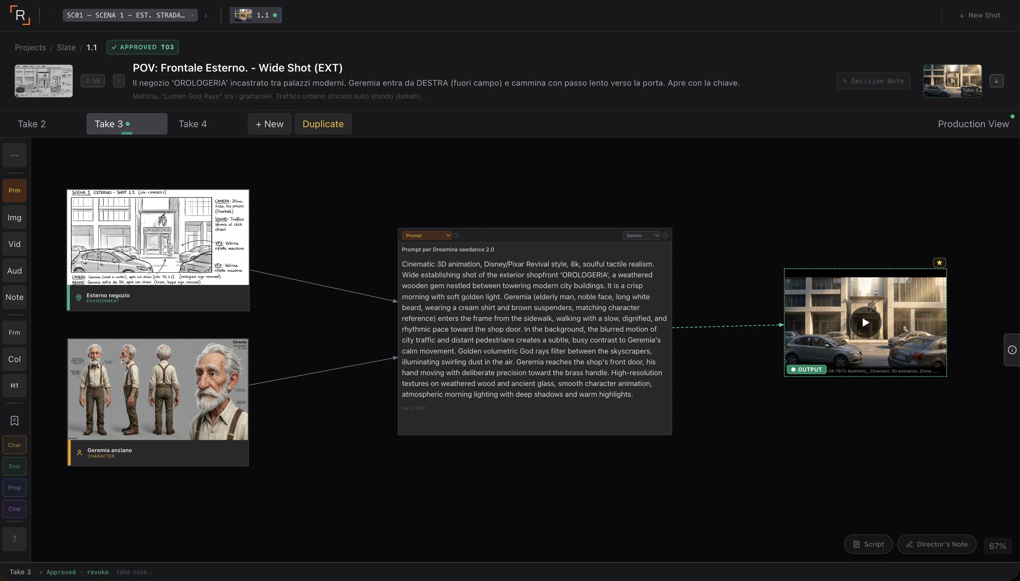The width and height of the screenshot is (1020, 581).
Task: Switch to the Take 2 tab
Action: pos(31,124)
